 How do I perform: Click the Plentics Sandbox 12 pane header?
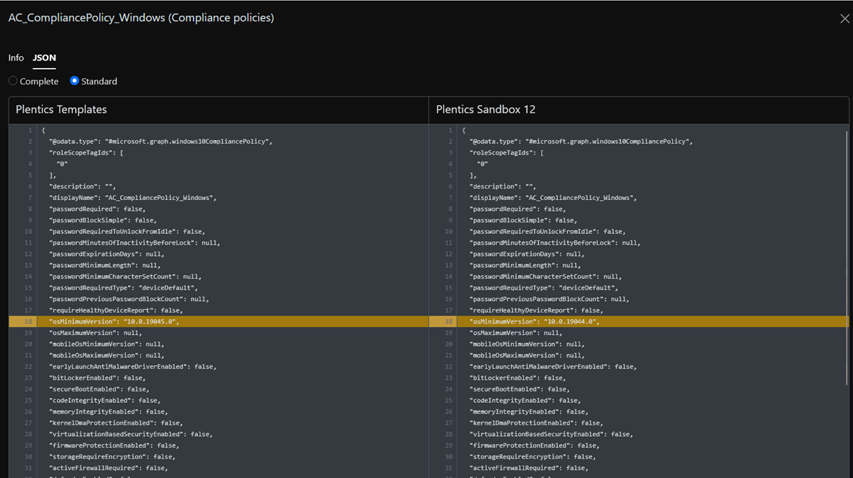tap(485, 110)
